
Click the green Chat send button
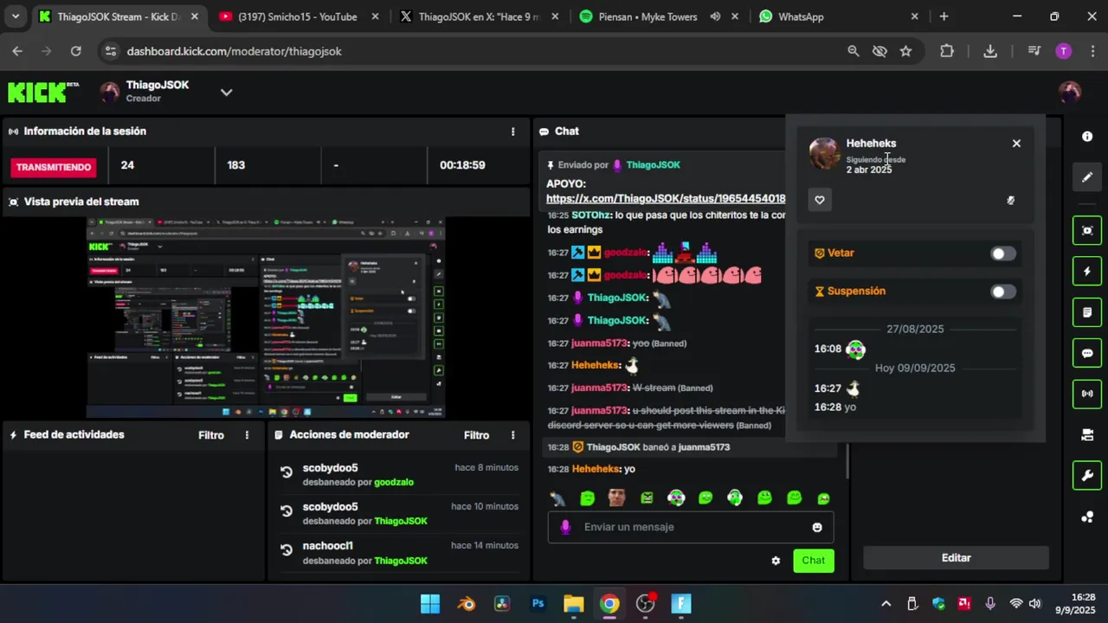point(814,560)
